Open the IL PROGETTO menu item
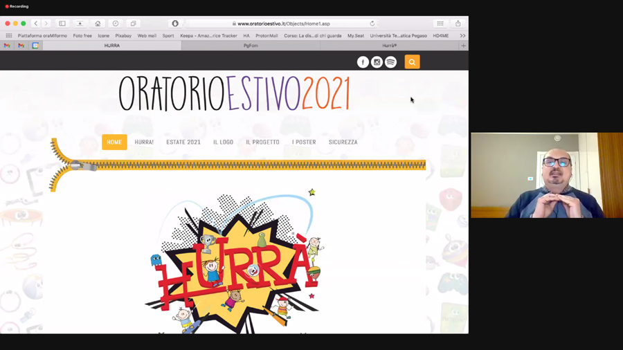The image size is (623, 350). (262, 142)
